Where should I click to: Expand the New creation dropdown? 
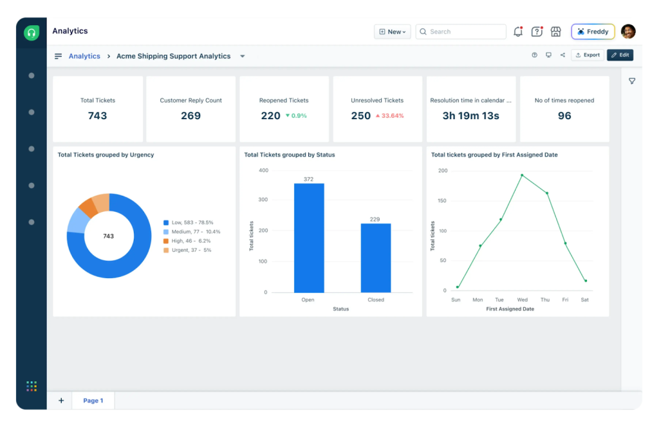[392, 31]
